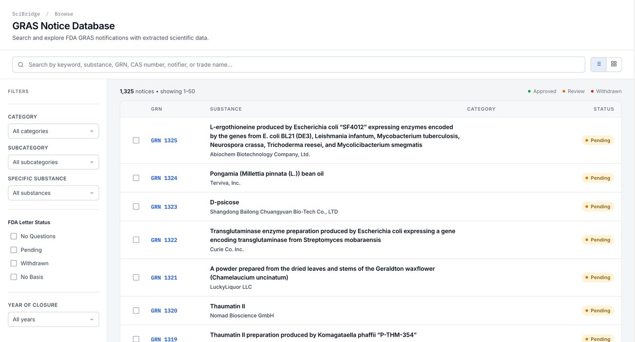Open the Year of Closure dropdown

pyautogui.click(x=53, y=320)
